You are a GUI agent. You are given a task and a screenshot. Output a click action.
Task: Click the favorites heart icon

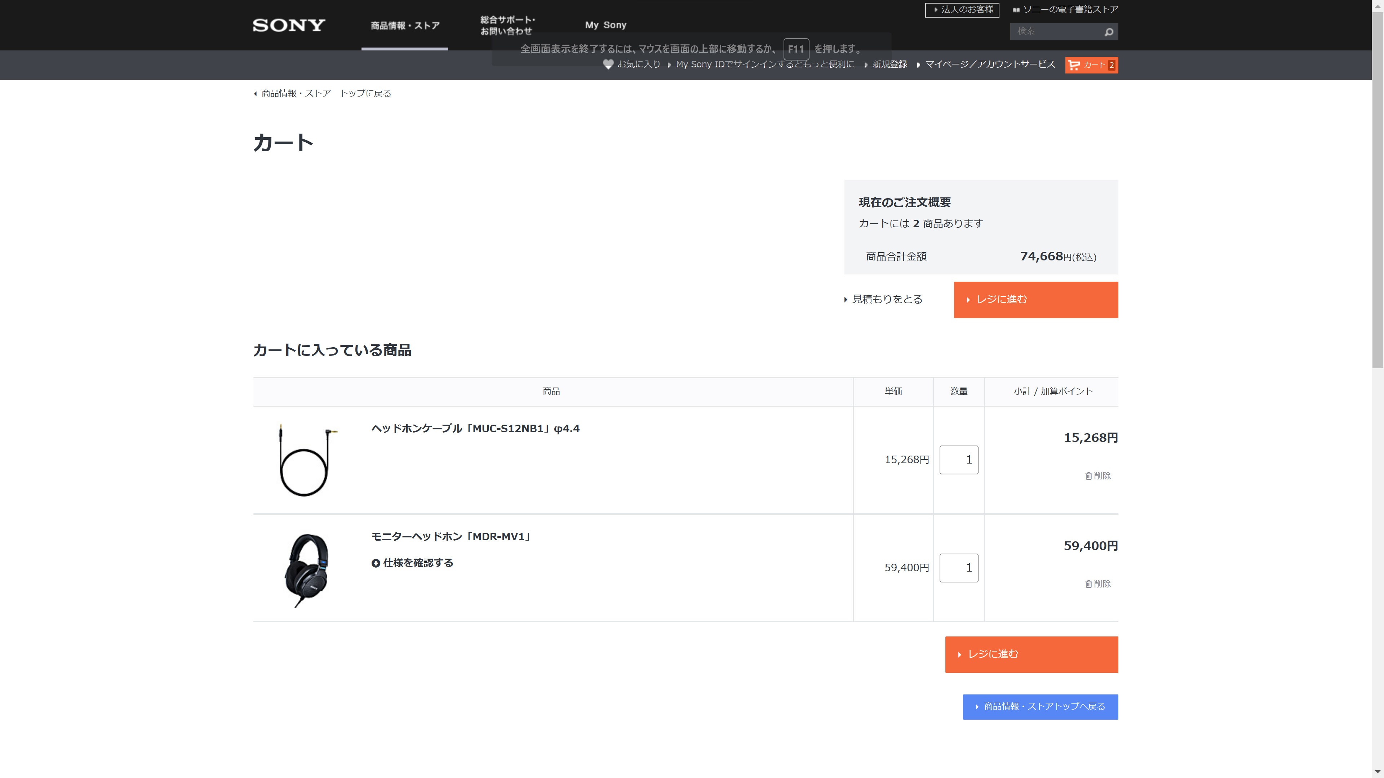click(x=608, y=64)
